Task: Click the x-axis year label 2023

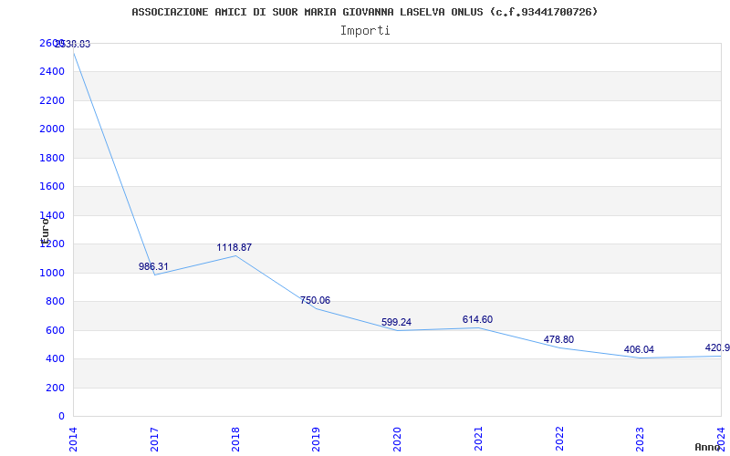Action: pos(641,439)
